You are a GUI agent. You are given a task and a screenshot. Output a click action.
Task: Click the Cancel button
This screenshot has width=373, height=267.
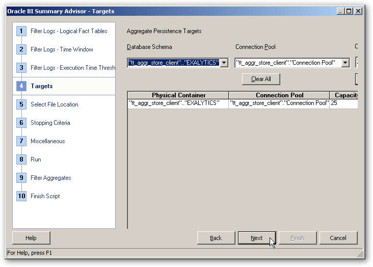pos(338,238)
